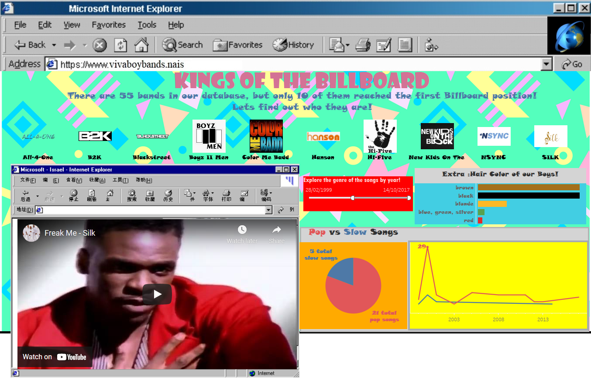Select the New Kids On The Block logo

[x=437, y=136]
